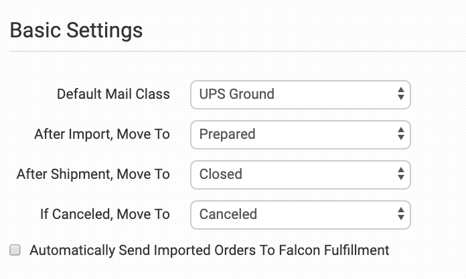
Task: Open the Default Mail Class dropdown
Action: (300, 94)
